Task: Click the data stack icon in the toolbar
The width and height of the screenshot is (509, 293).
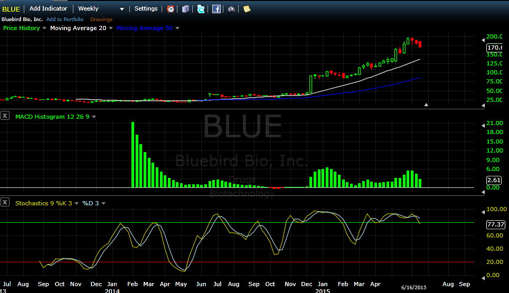Action: point(186,9)
